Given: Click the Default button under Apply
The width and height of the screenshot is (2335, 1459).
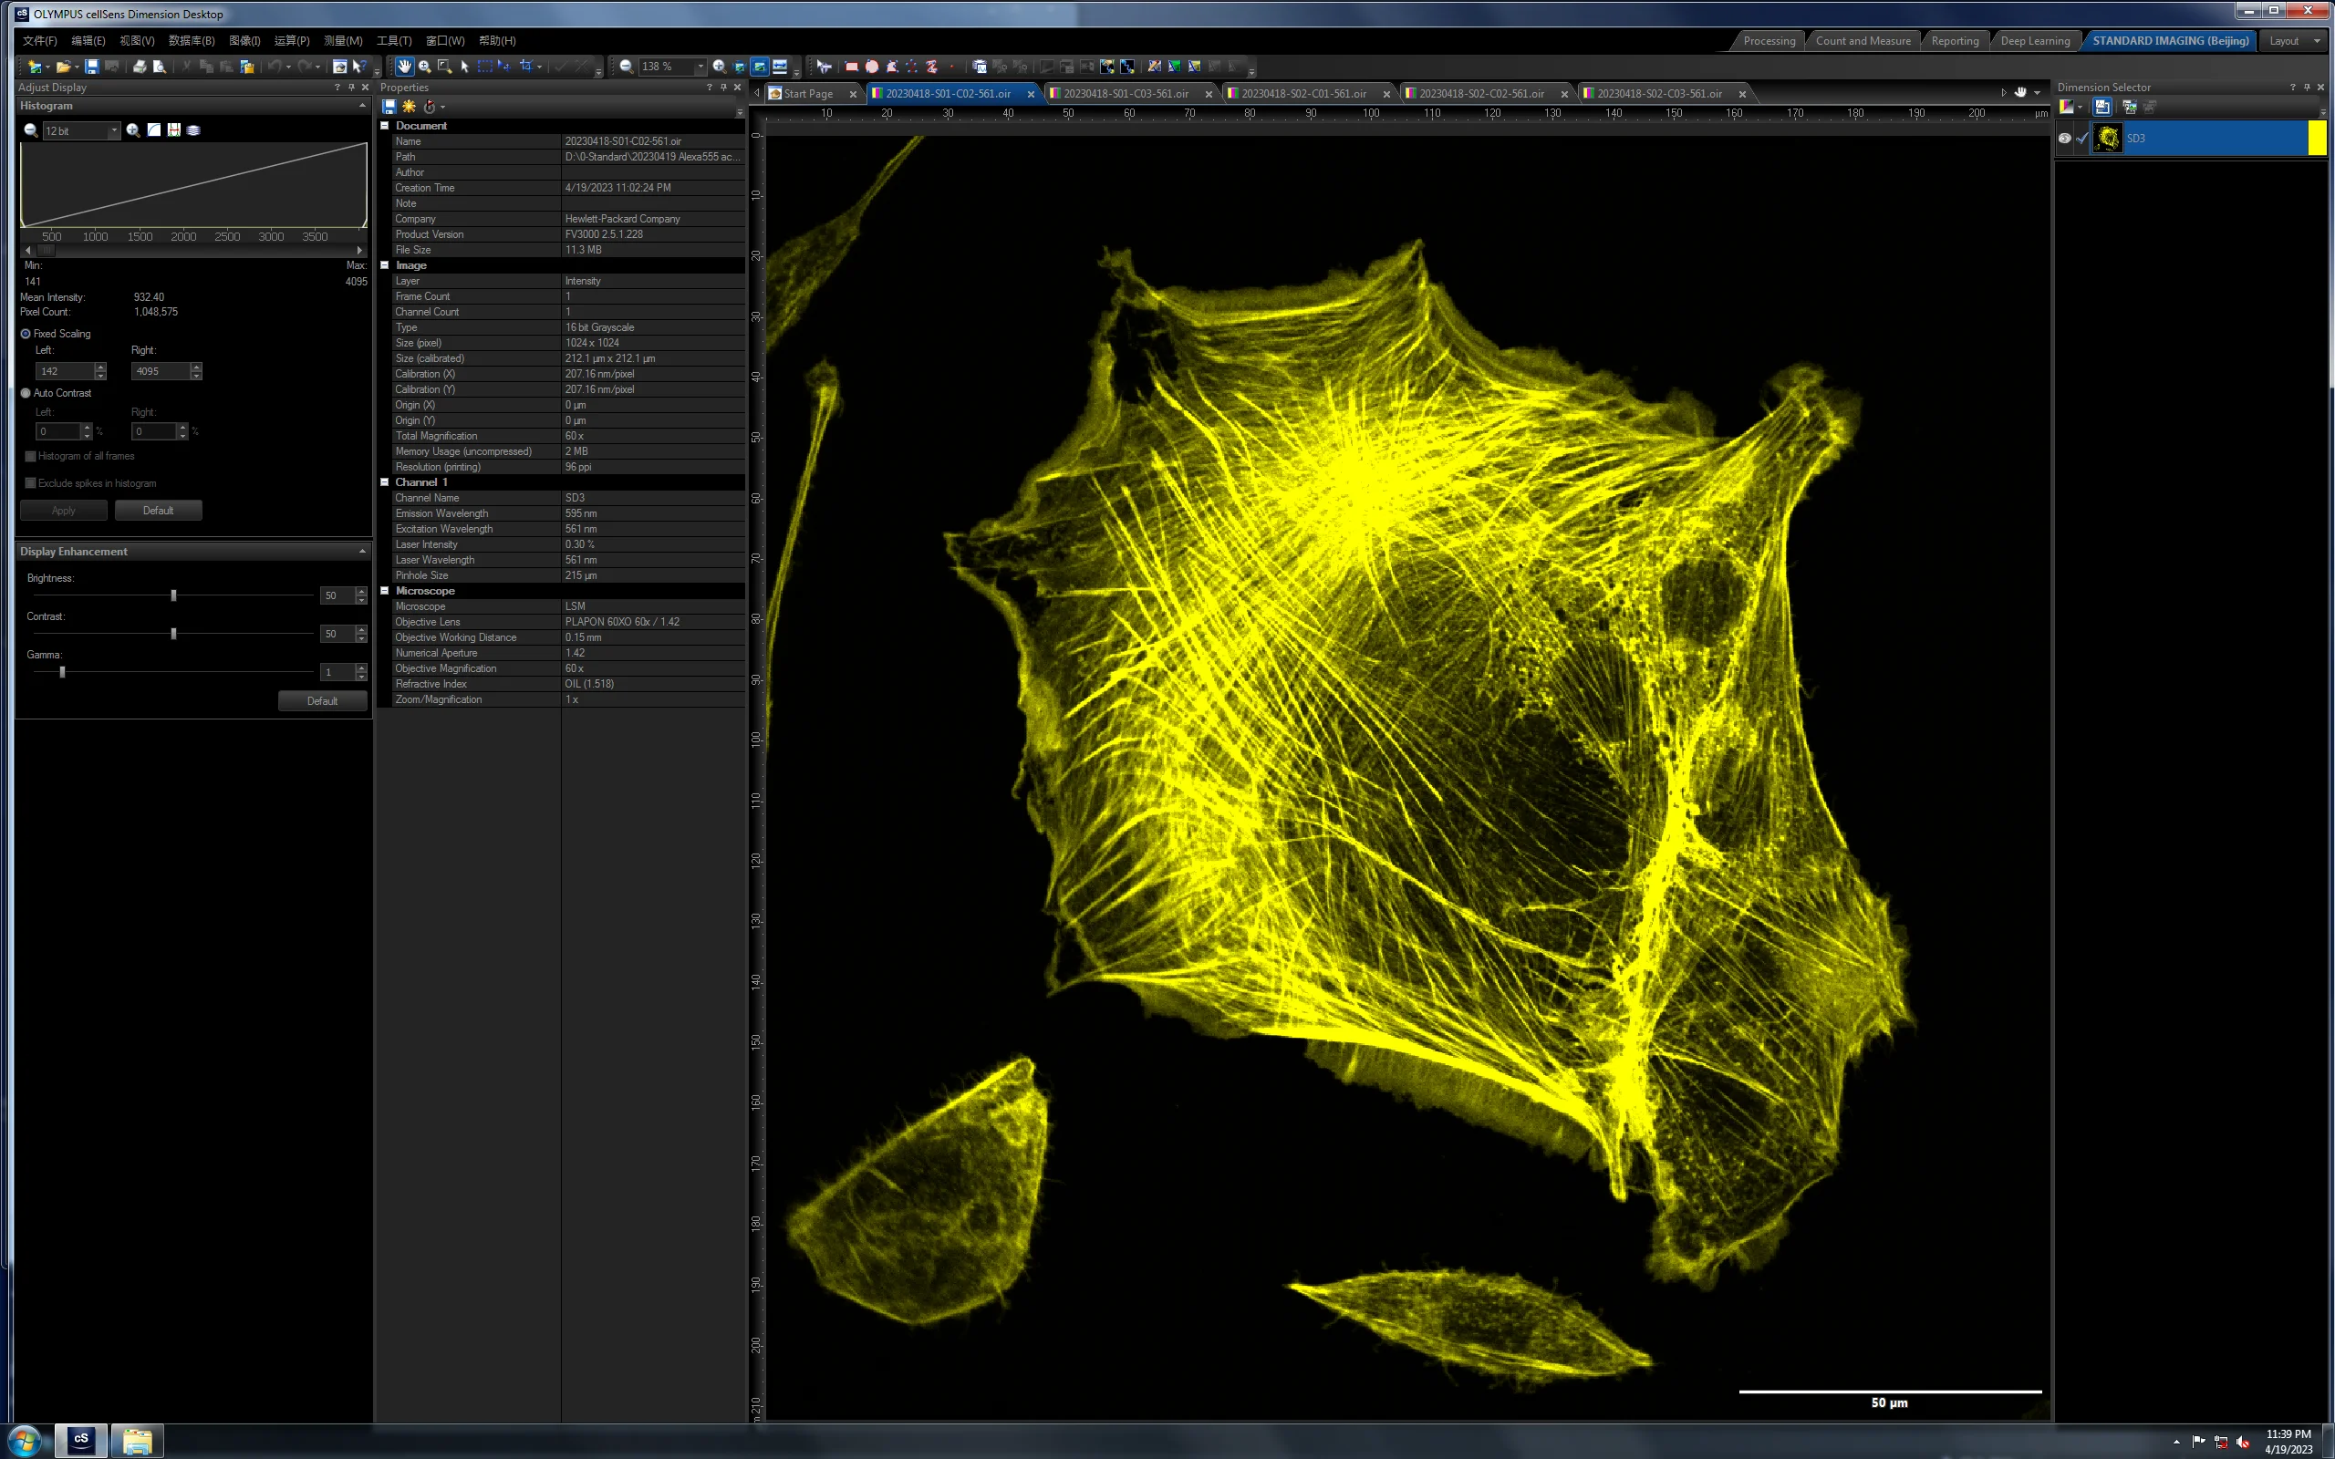Looking at the screenshot, I should pyautogui.click(x=158, y=511).
